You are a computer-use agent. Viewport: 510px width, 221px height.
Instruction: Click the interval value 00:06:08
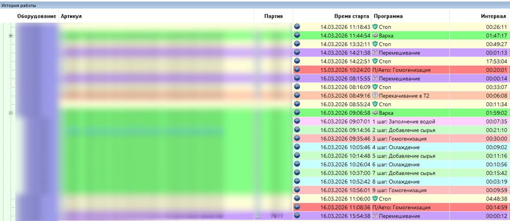click(496, 95)
